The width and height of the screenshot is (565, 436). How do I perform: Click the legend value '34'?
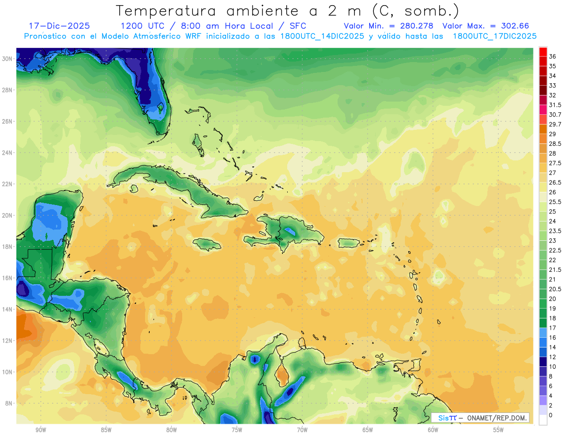553,76
